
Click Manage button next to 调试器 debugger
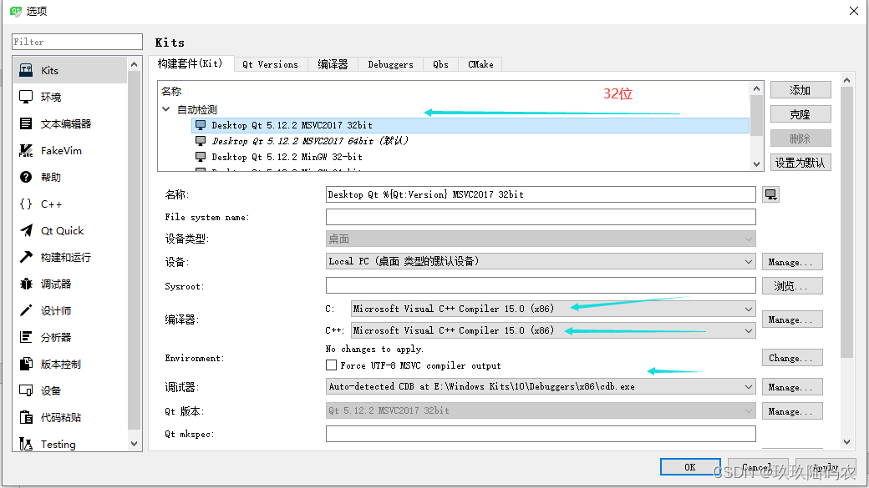click(792, 387)
